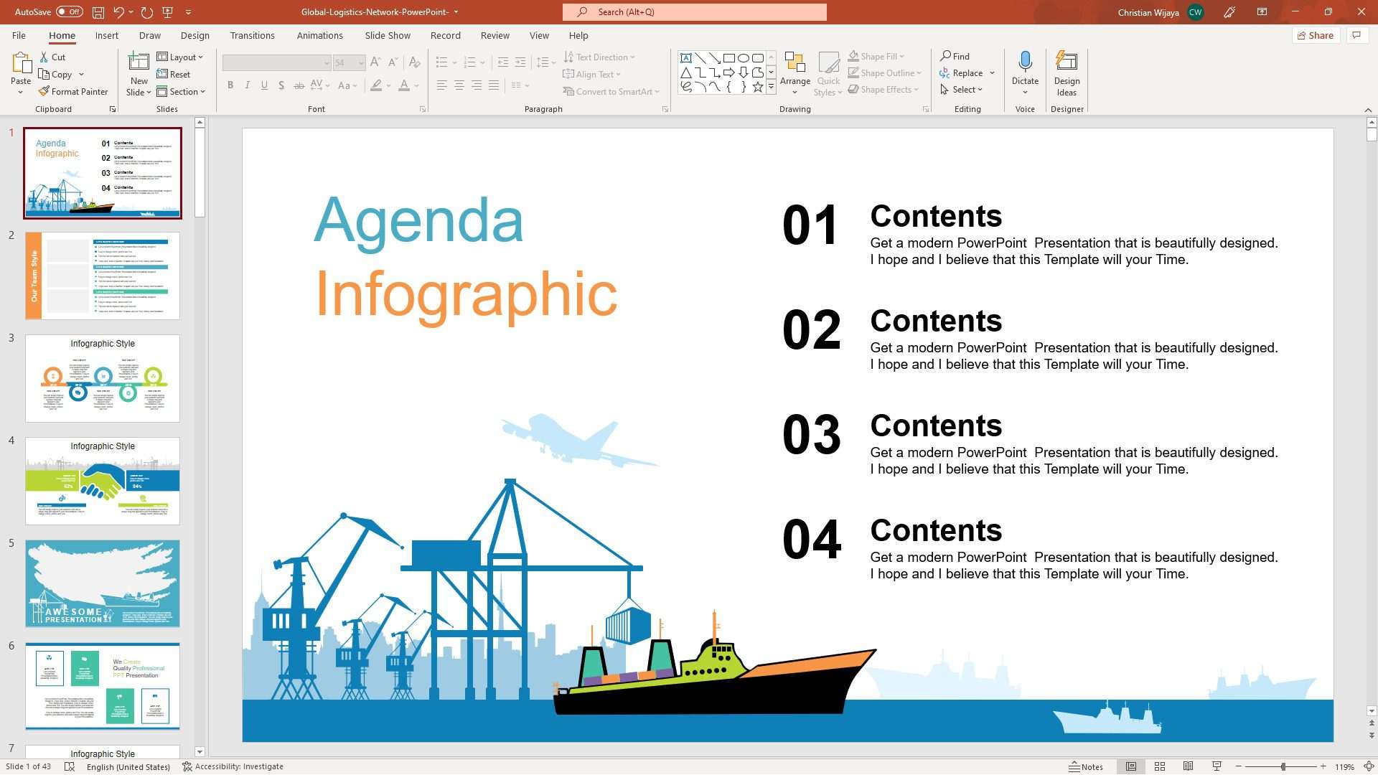The image size is (1378, 775).
Task: Select the five-point Star shape
Action: (758, 87)
